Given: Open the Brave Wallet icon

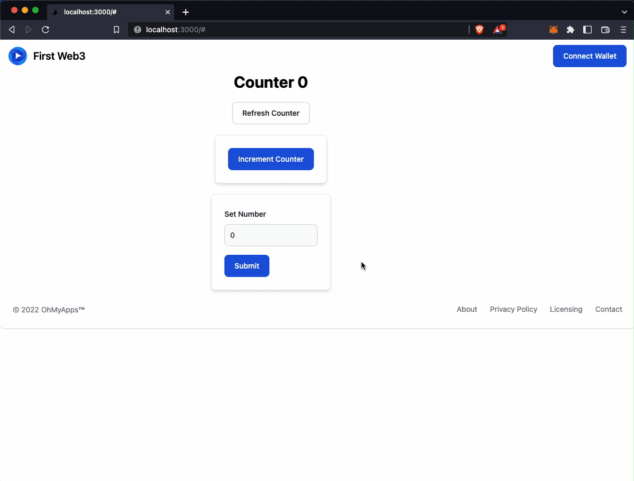Looking at the screenshot, I should [x=605, y=30].
